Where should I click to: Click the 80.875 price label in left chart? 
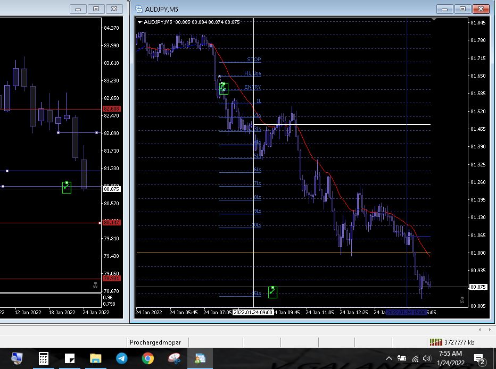111,189
